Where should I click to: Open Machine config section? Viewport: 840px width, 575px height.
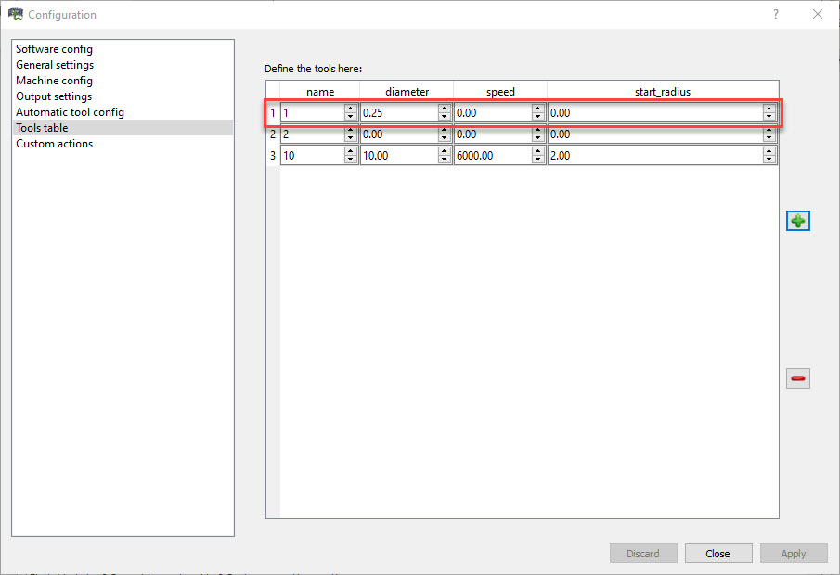[x=54, y=81]
